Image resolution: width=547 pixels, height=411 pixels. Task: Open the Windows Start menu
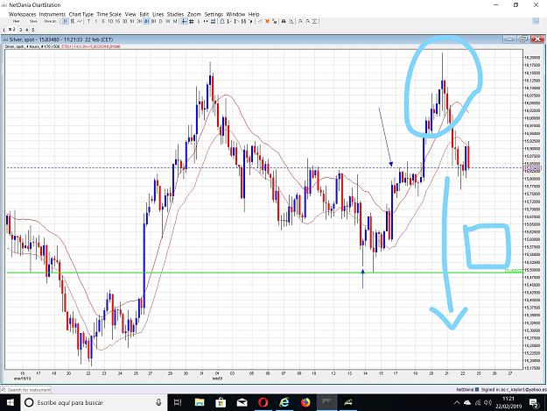tap(11, 402)
